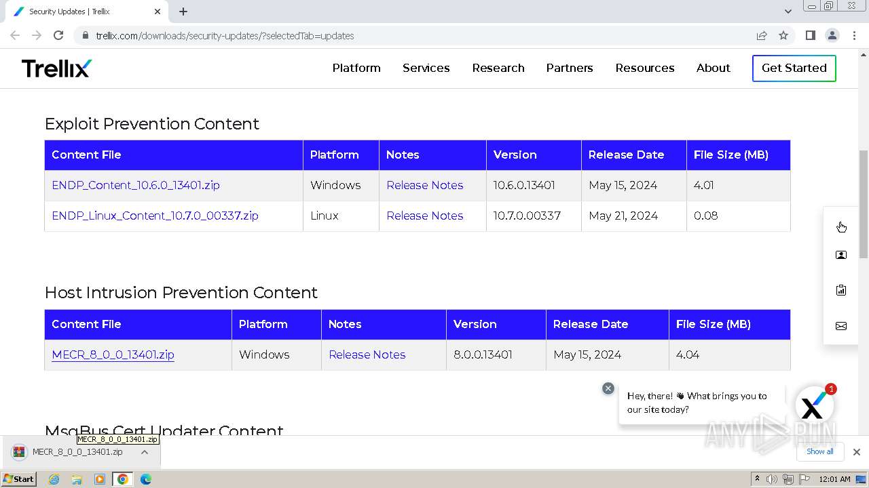The image size is (869, 488).
Task: Open new tab with plus button
Action: click(x=183, y=12)
